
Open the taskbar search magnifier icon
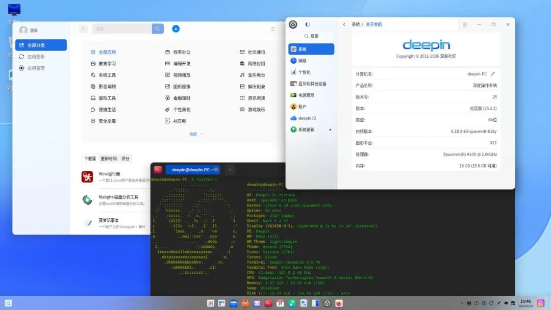pyautogui.click(x=9, y=303)
